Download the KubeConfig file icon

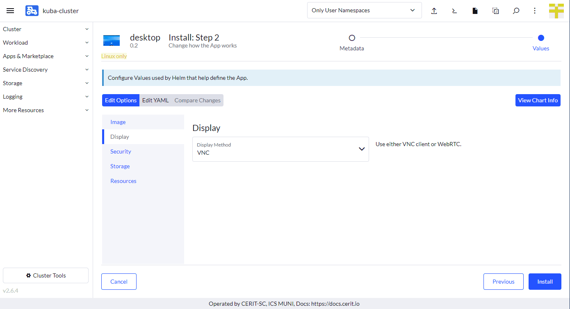pyautogui.click(x=475, y=11)
